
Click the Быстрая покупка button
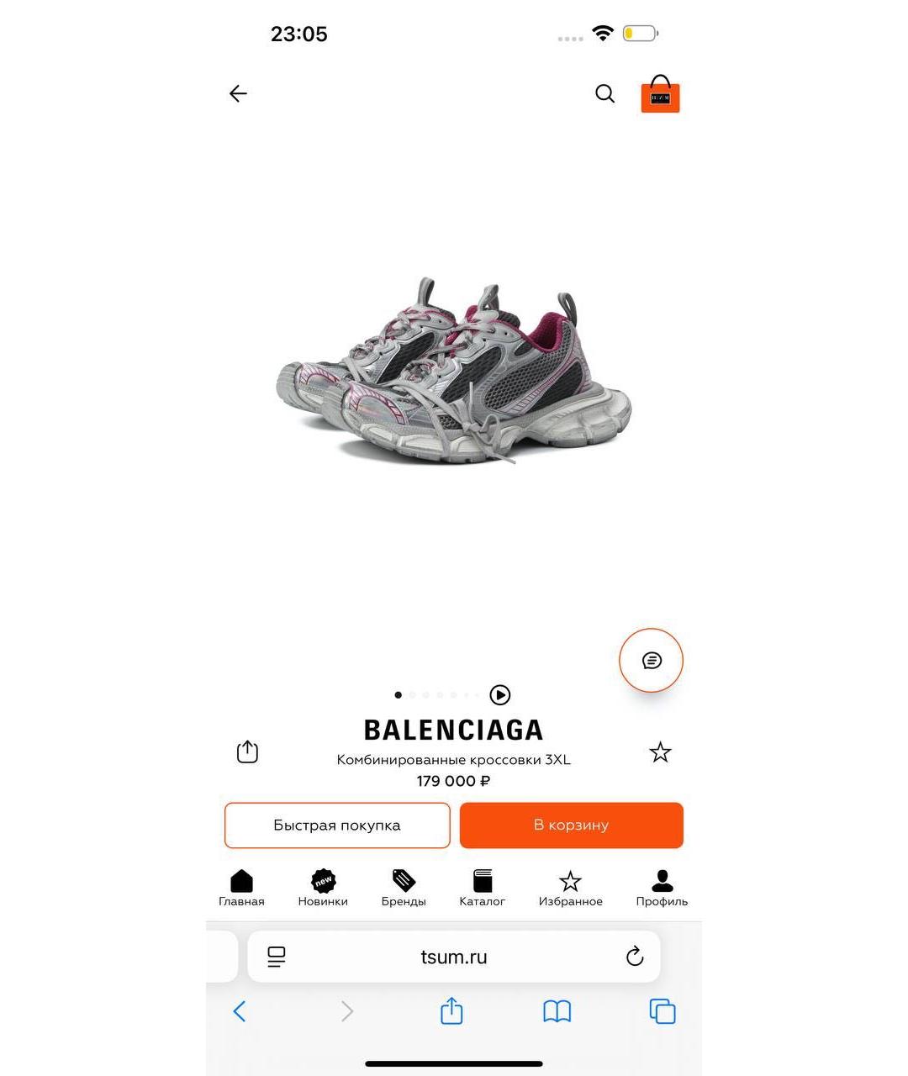click(337, 825)
